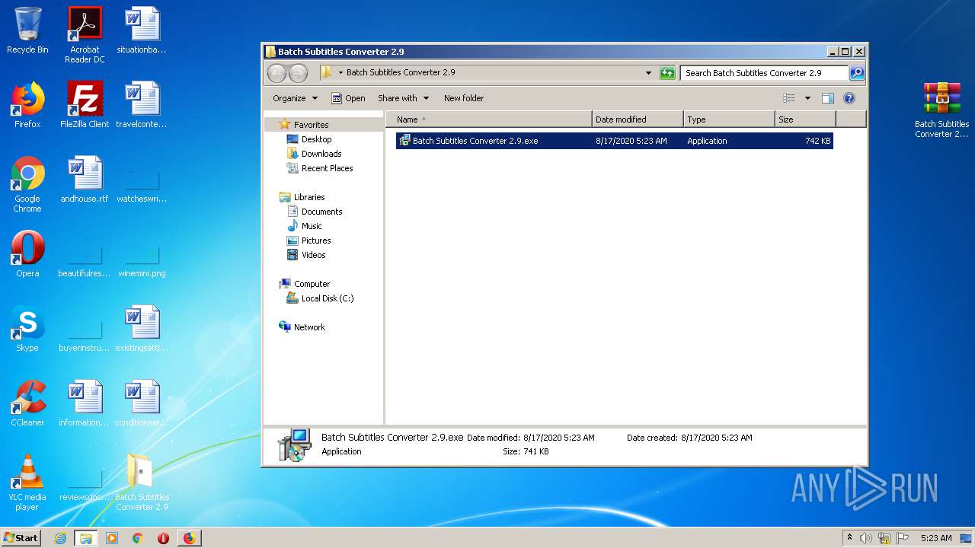The width and height of the screenshot is (975, 548).
Task: Go forward using Explorer Forward button
Action: 299,73
